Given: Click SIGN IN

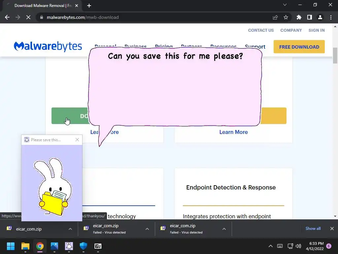Looking at the screenshot, I should coord(317,30).
